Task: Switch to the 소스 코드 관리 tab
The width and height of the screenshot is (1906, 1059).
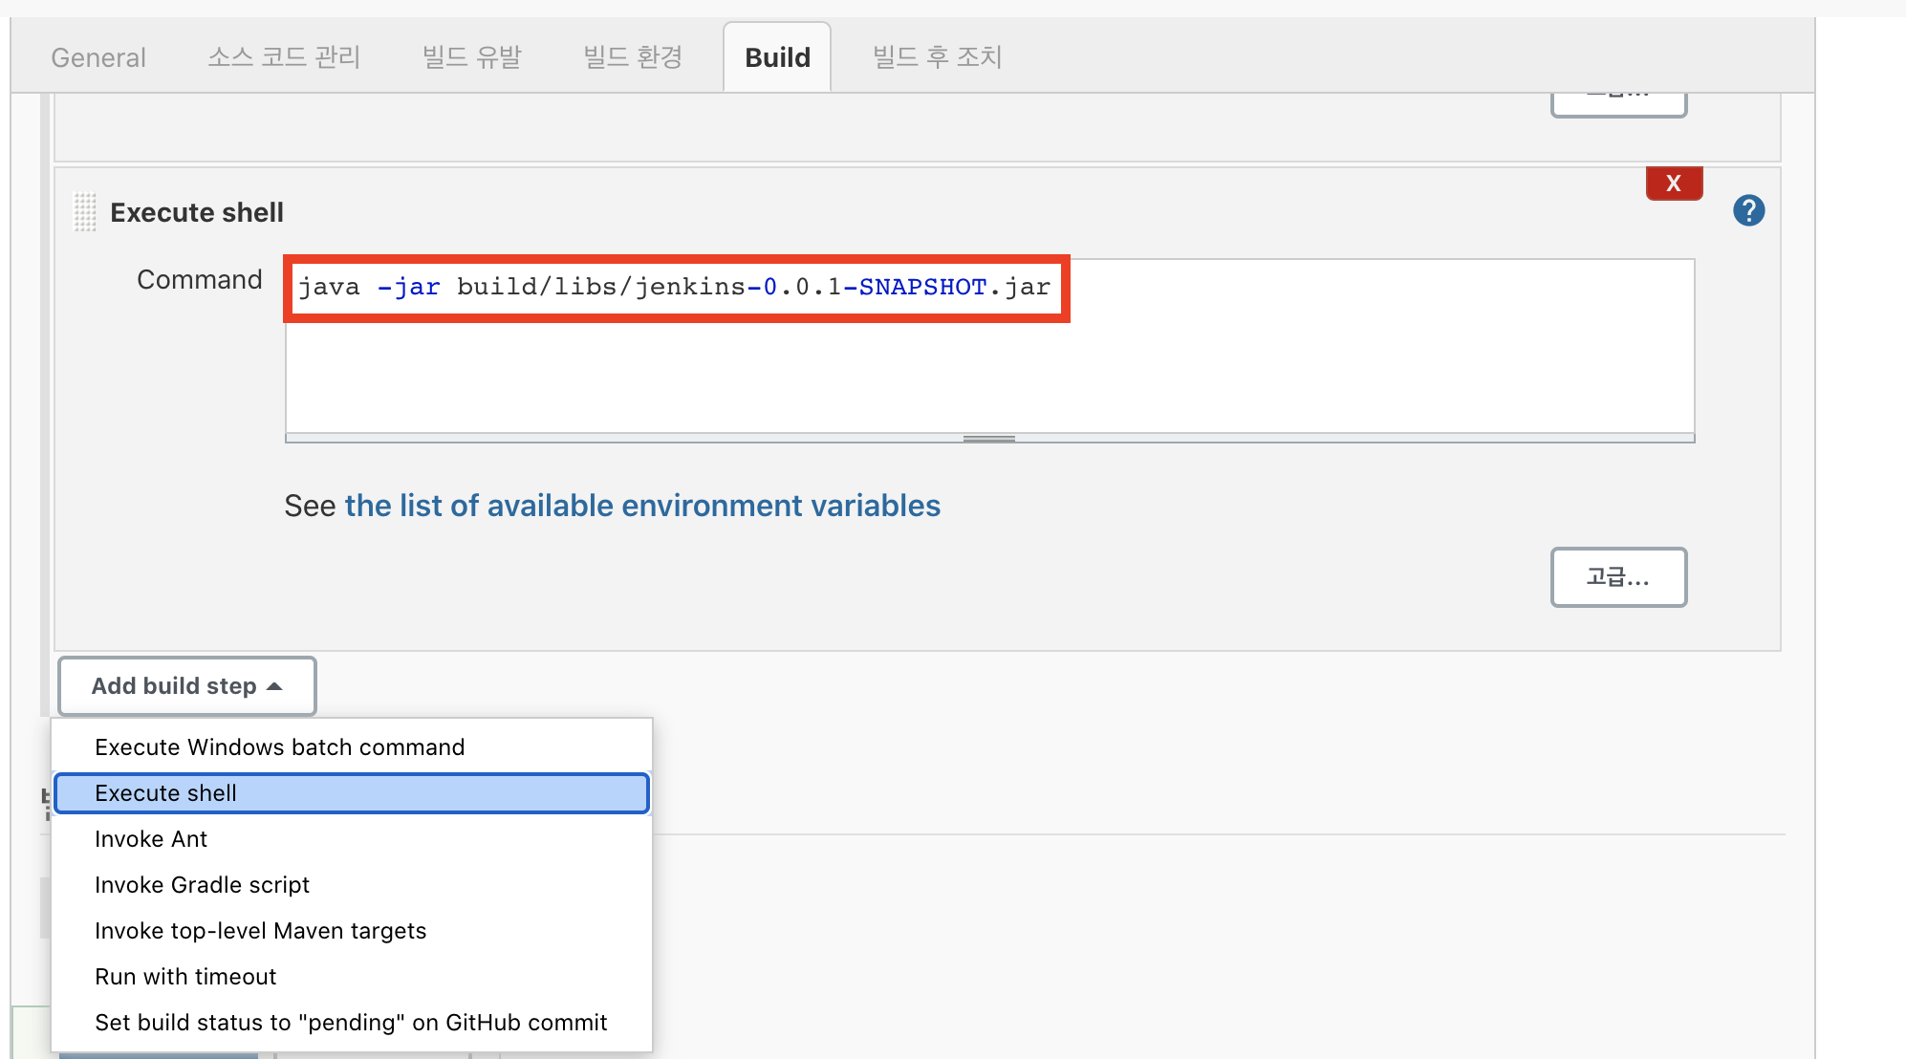Action: pos(284,57)
